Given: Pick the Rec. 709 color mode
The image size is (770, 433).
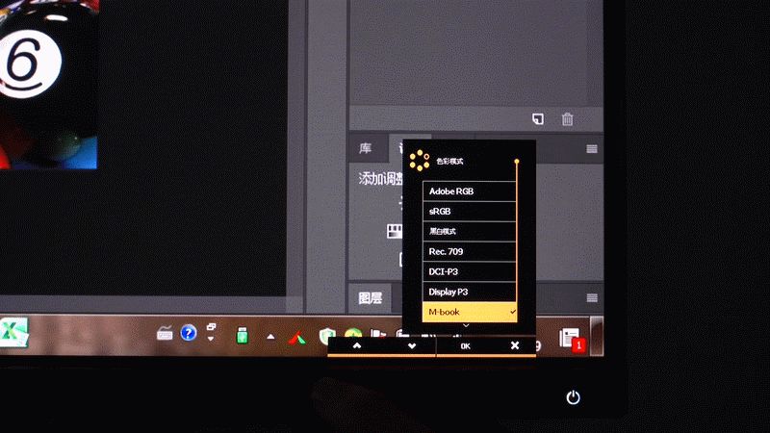Looking at the screenshot, I should [469, 251].
